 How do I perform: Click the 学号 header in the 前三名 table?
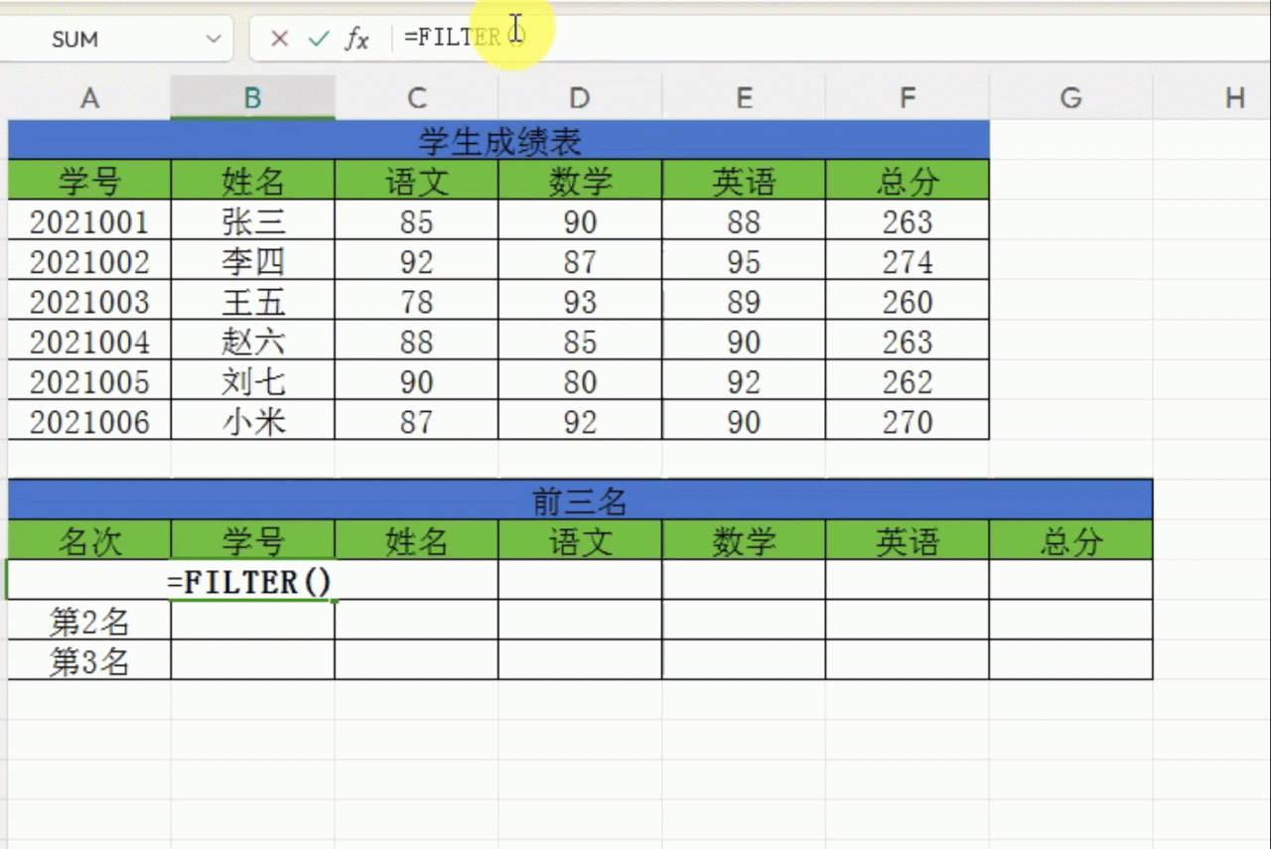pyautogui.click(x=252, y=540)
